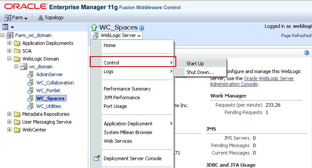The height and width of the screenshot is (168, 312).
Task: Open the navigation tree view options icon
Action: point(5,27)
